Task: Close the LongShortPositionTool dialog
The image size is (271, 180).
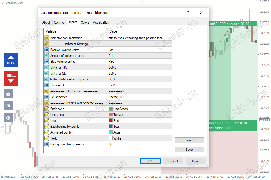Action: [202, 12]
